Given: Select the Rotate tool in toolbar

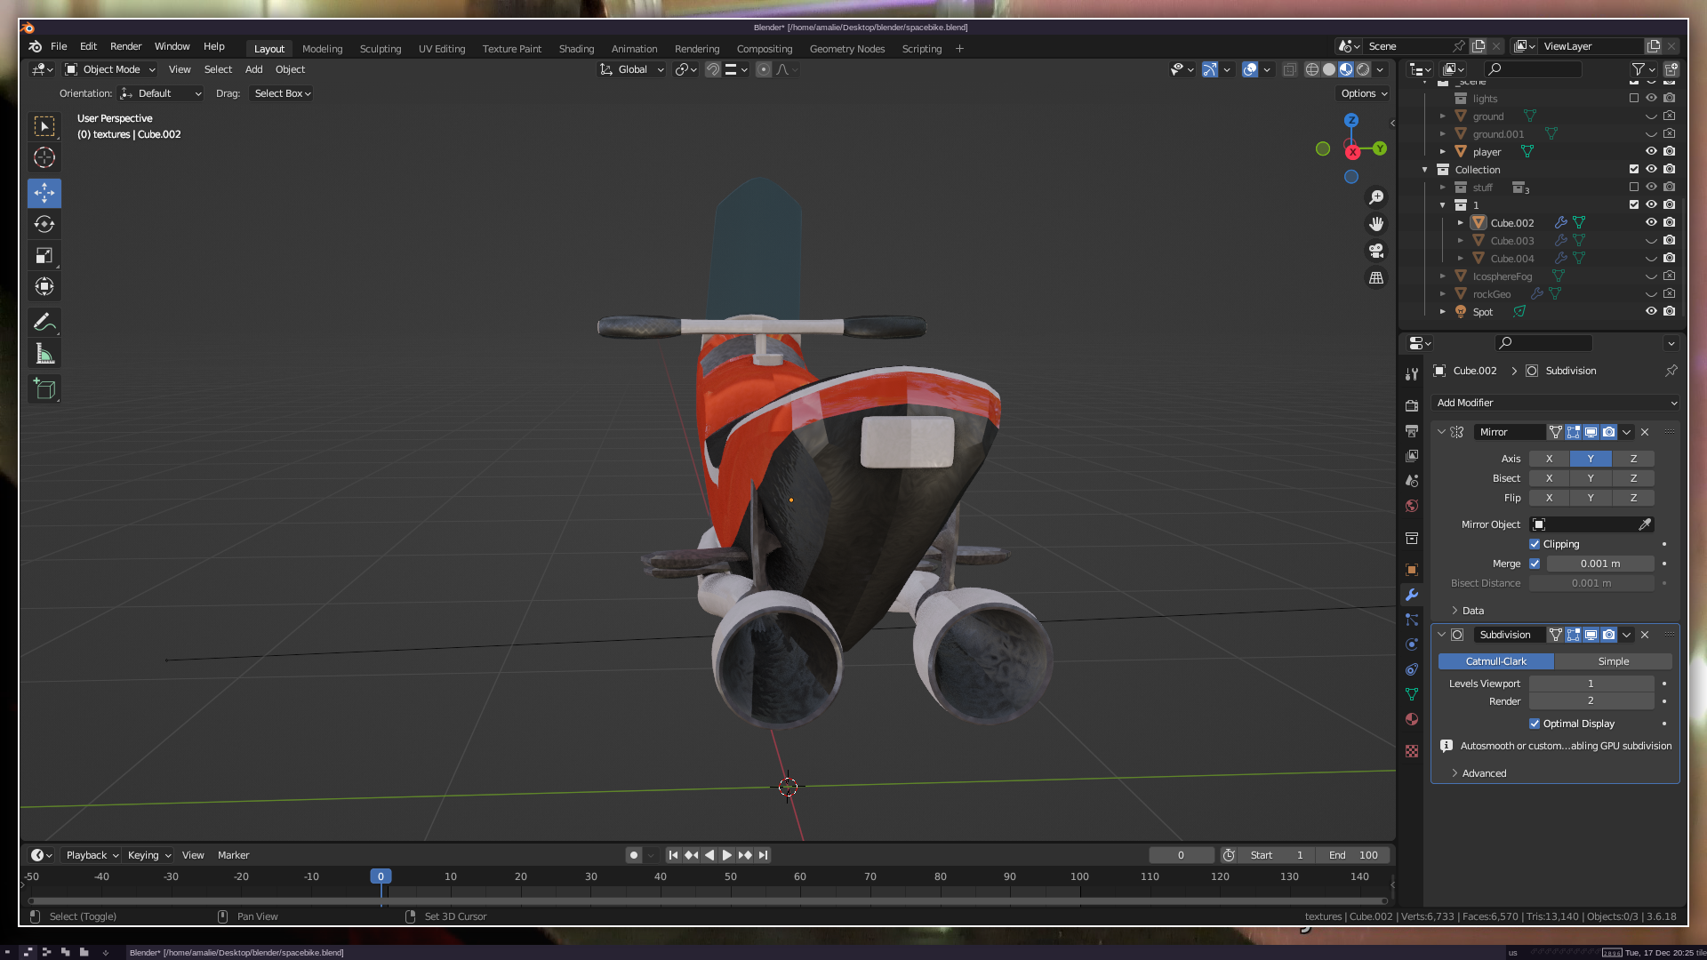Looking at the screenshot, I should coord(44,224).
